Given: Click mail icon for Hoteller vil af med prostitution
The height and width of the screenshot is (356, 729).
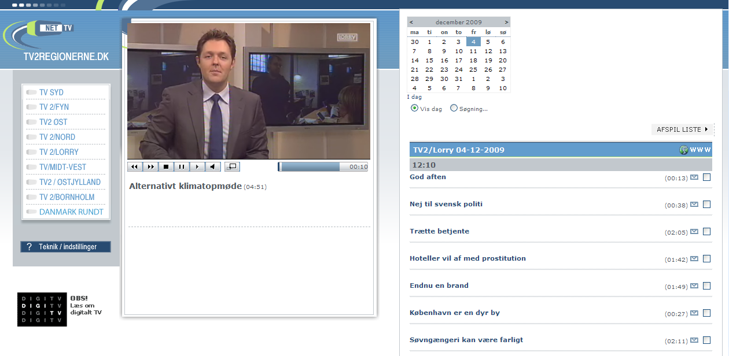Looking at the screenshot, I should [x=694, y=259].
